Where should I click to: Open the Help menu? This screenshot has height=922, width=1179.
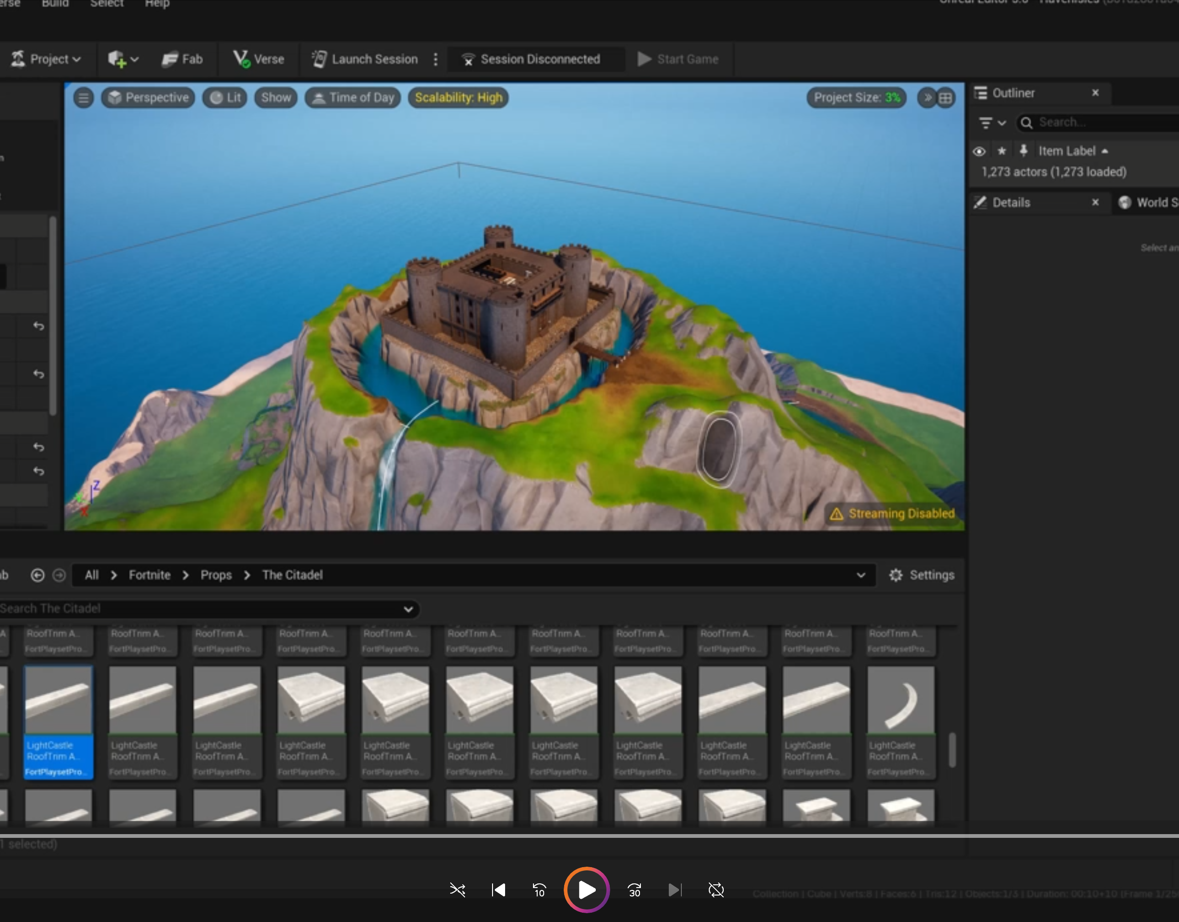[157, 4]
